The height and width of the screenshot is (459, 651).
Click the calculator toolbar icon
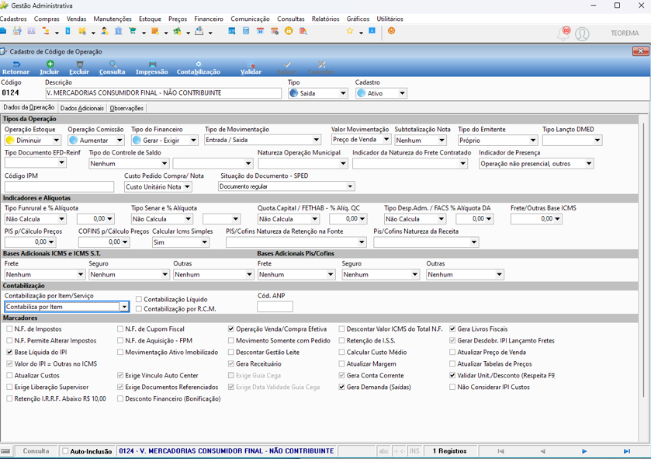[246, 31]
